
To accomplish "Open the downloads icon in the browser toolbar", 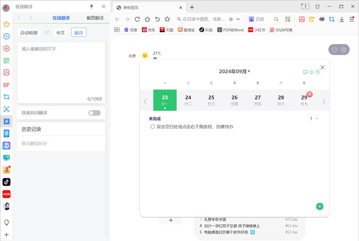I will pos(341,19).
